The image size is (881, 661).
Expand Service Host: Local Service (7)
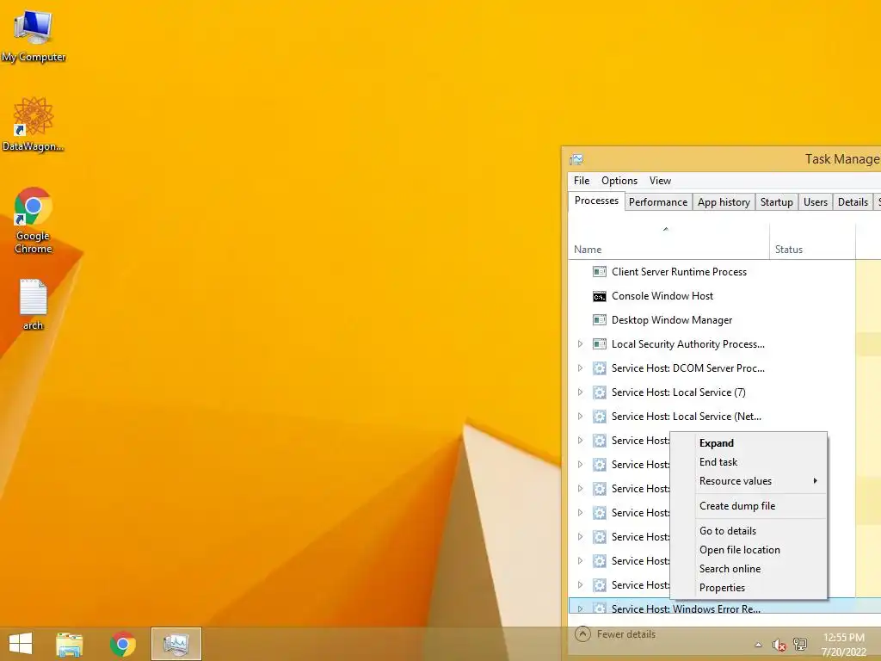click(x=581, y=392)
